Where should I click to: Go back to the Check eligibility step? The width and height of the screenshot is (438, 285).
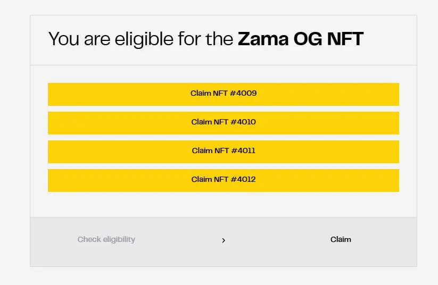106,239
